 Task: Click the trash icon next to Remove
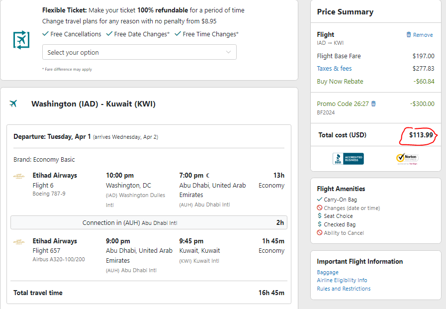coord(409,34)
